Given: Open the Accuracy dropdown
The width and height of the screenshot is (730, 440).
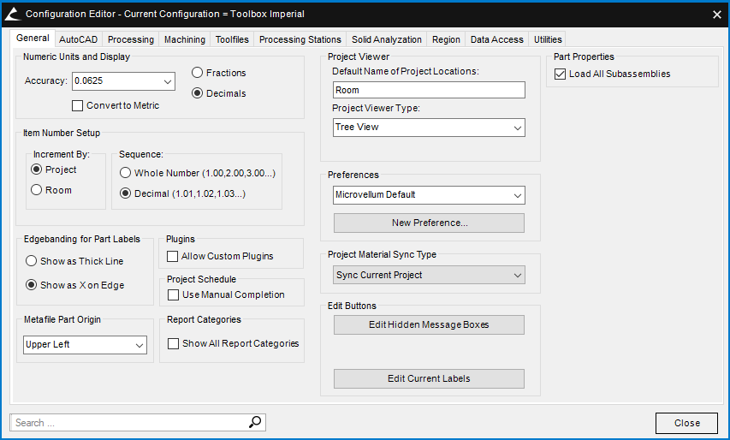Looking at the screenshot, I should coord(167,81).
